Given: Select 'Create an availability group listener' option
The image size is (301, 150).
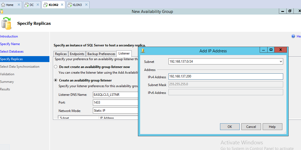Looking at the screenshot, I should (56, 80).
